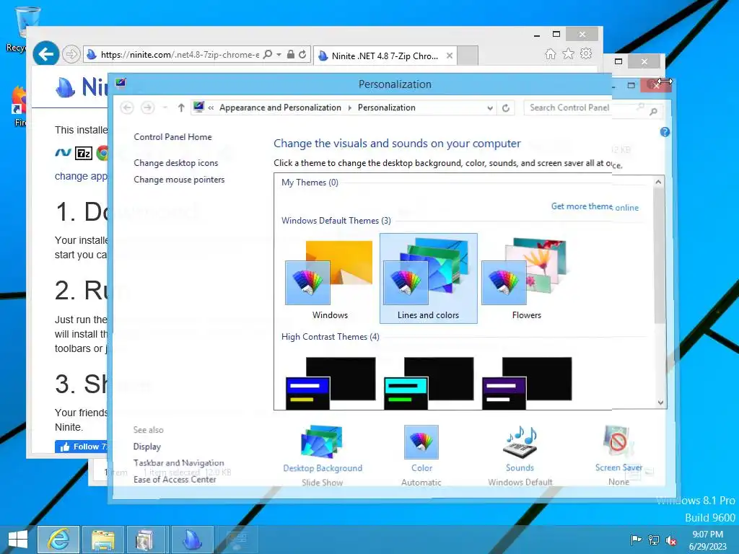Open Internet Explorer from the taskbar
Viewport: 739px width, 554px height.
point(58,540)
